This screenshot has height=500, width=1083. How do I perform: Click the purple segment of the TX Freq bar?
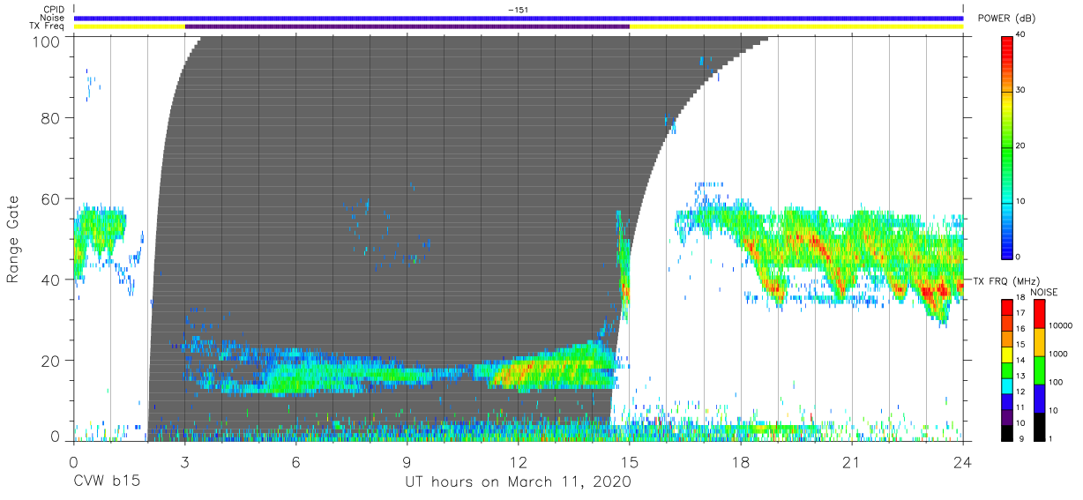click(x=407, y=26)
